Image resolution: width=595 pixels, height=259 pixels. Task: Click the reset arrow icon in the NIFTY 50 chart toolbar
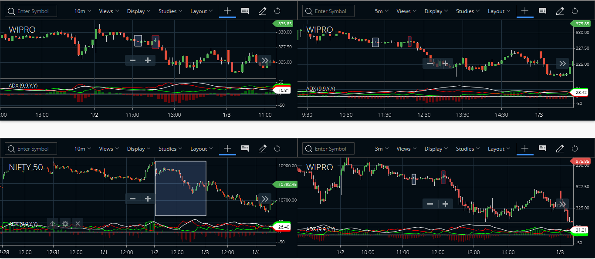pyautogui.click(x=277, y=148)
